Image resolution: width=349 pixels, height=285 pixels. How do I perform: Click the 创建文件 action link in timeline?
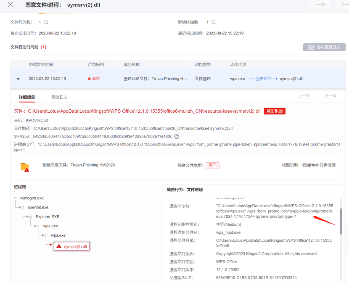click(263, 79)
